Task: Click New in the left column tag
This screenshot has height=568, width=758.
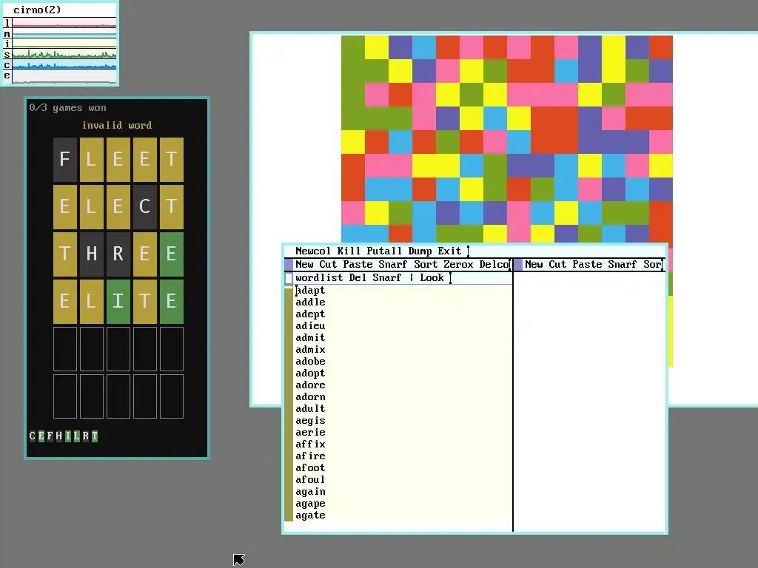Action: tap(304, 264)
